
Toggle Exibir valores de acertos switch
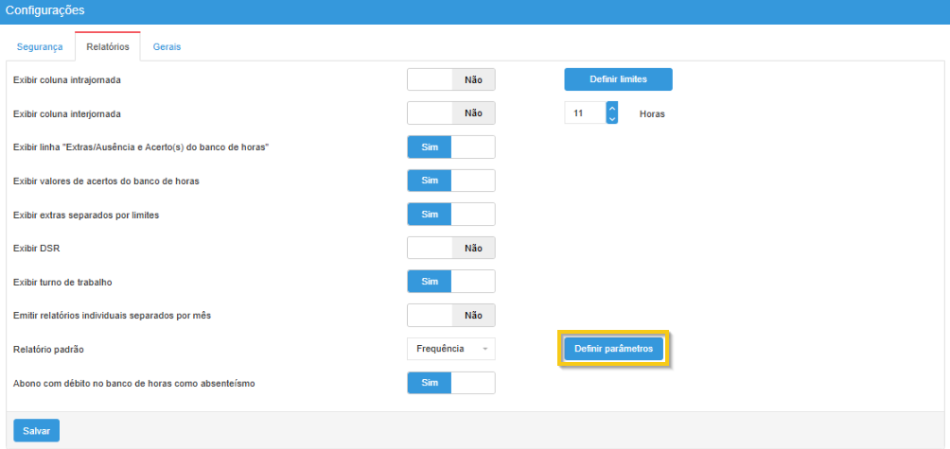click(450, 181)
